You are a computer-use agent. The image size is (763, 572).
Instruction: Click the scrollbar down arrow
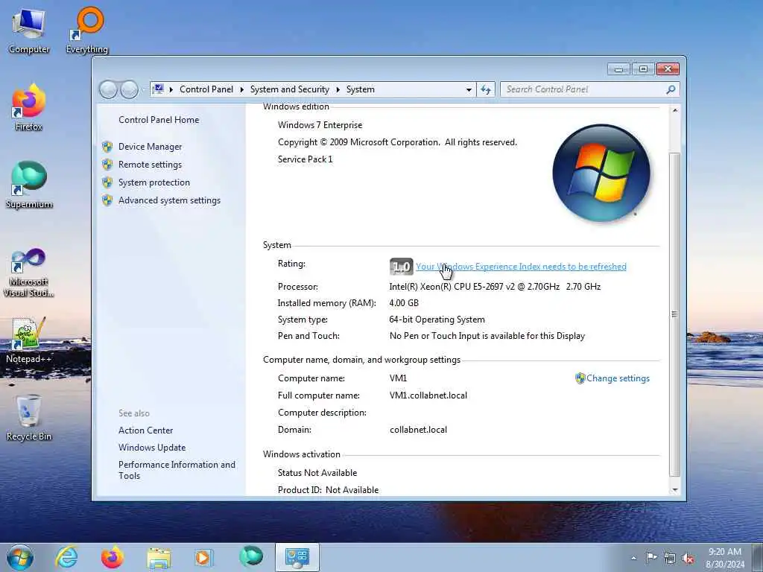point(674,490)
